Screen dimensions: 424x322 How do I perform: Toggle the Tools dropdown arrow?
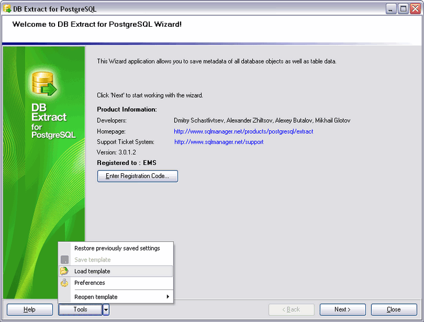click(106, 310)
